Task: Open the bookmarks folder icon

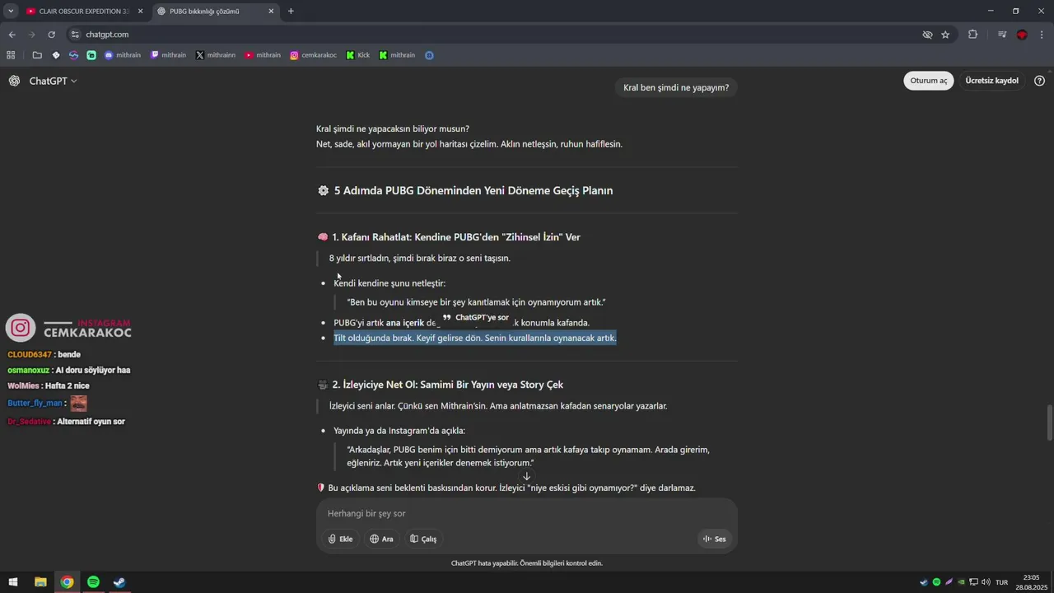Action: (37, 55)
